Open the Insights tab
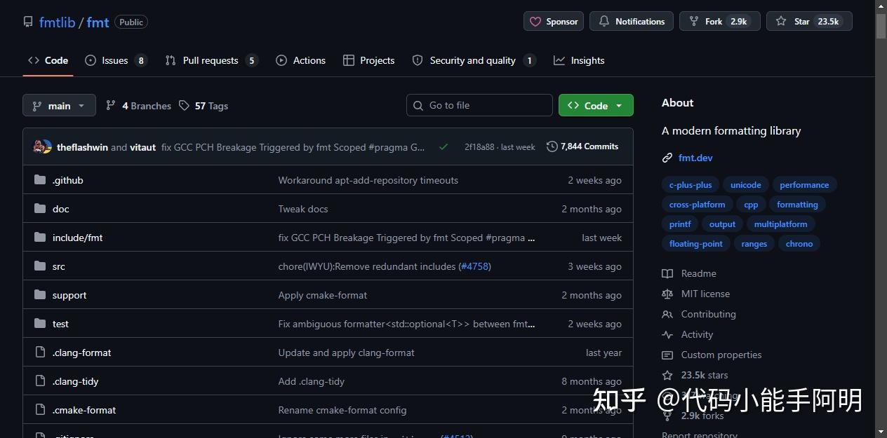 pos(579,60)
